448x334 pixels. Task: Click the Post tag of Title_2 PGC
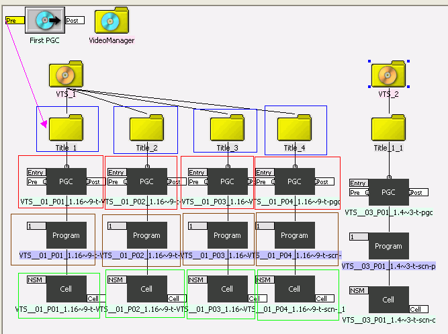176,181
